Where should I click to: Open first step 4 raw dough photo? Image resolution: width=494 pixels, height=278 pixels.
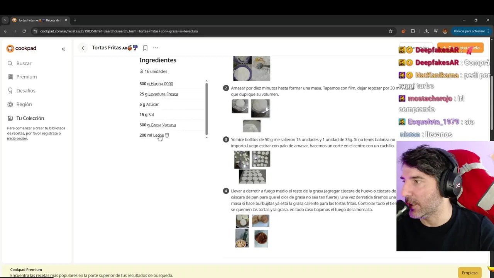[x=242, y=221]
